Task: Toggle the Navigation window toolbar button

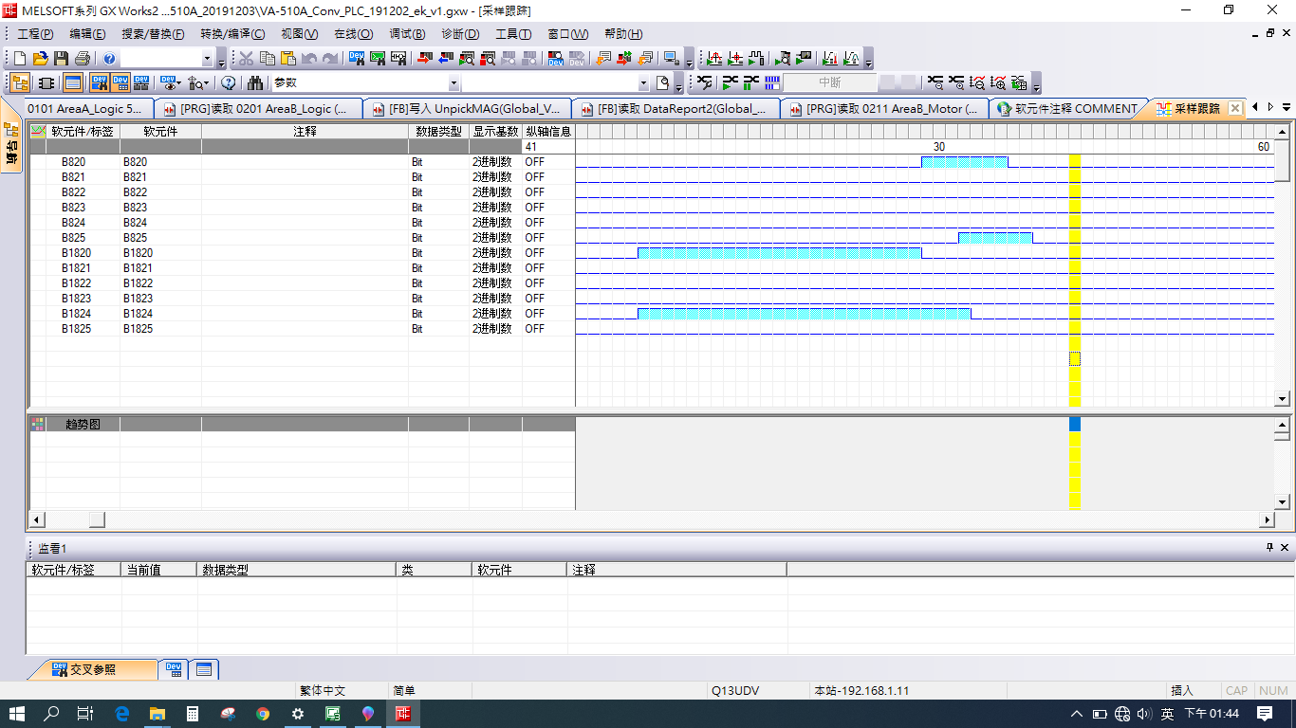Action: point(19,83)
